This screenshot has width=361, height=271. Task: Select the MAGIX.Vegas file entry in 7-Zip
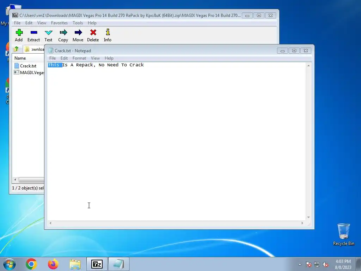pos(29,73)
